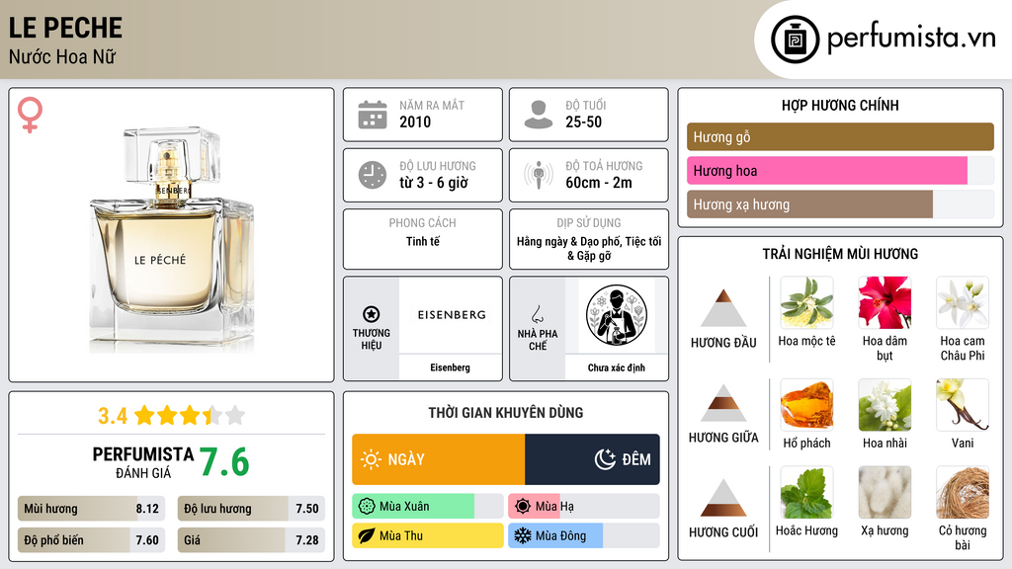Click the Độ lưu hương 7.50 score bar
1012x569 pixels.
point(251,509)
